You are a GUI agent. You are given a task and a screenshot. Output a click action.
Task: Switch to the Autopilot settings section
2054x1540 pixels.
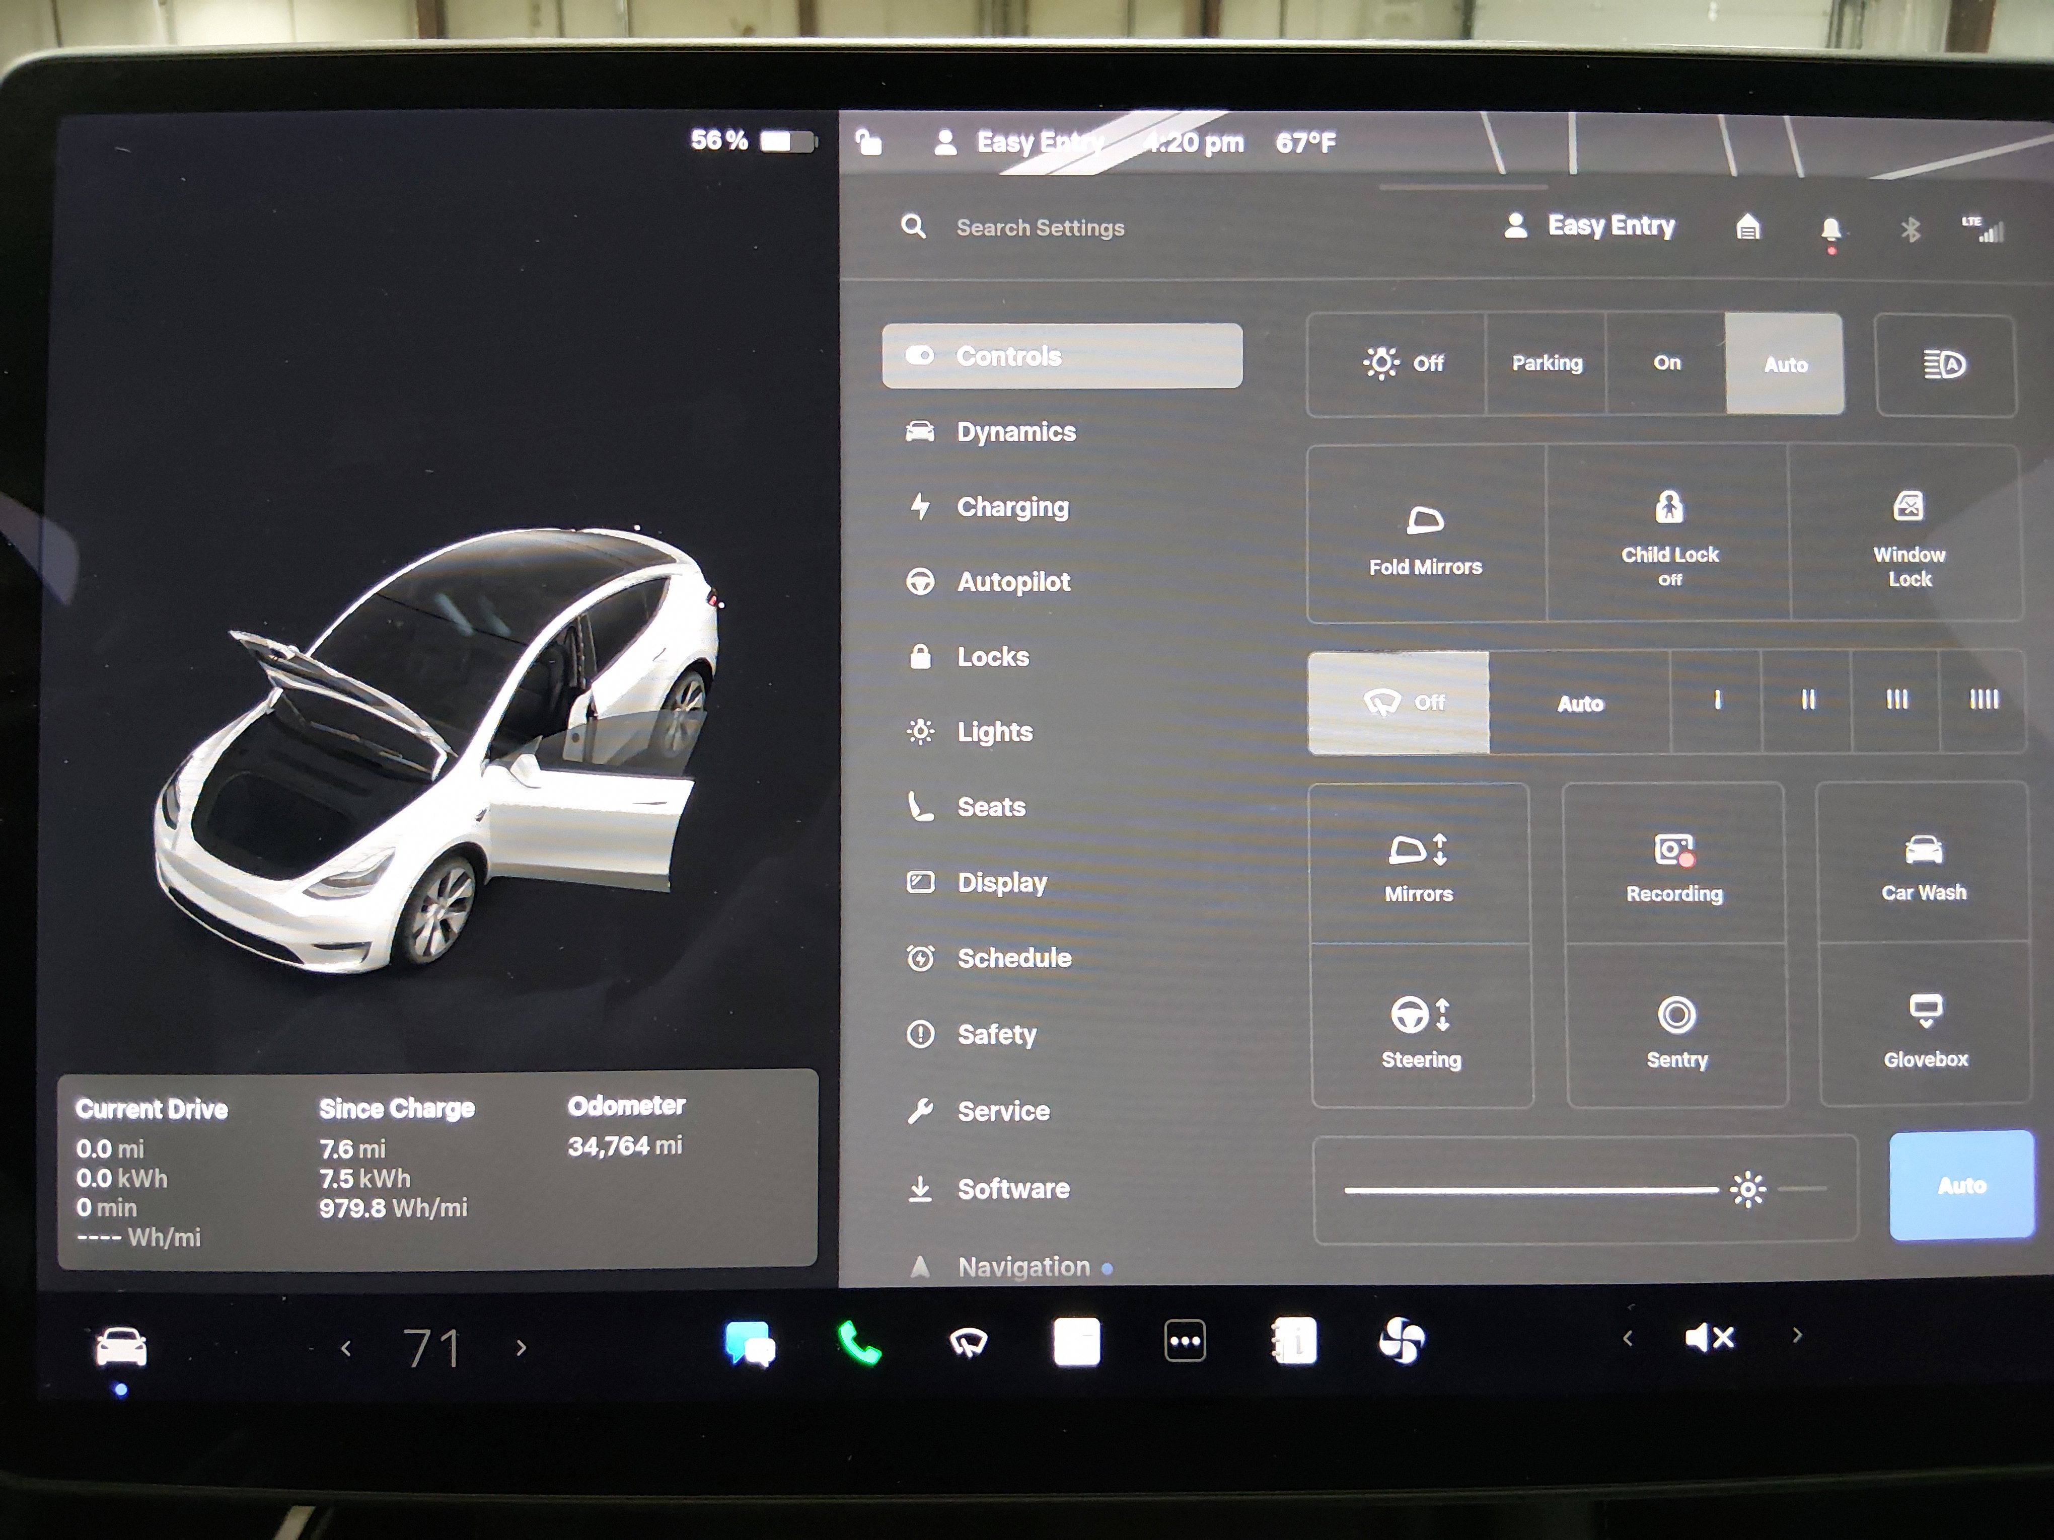1013,582
